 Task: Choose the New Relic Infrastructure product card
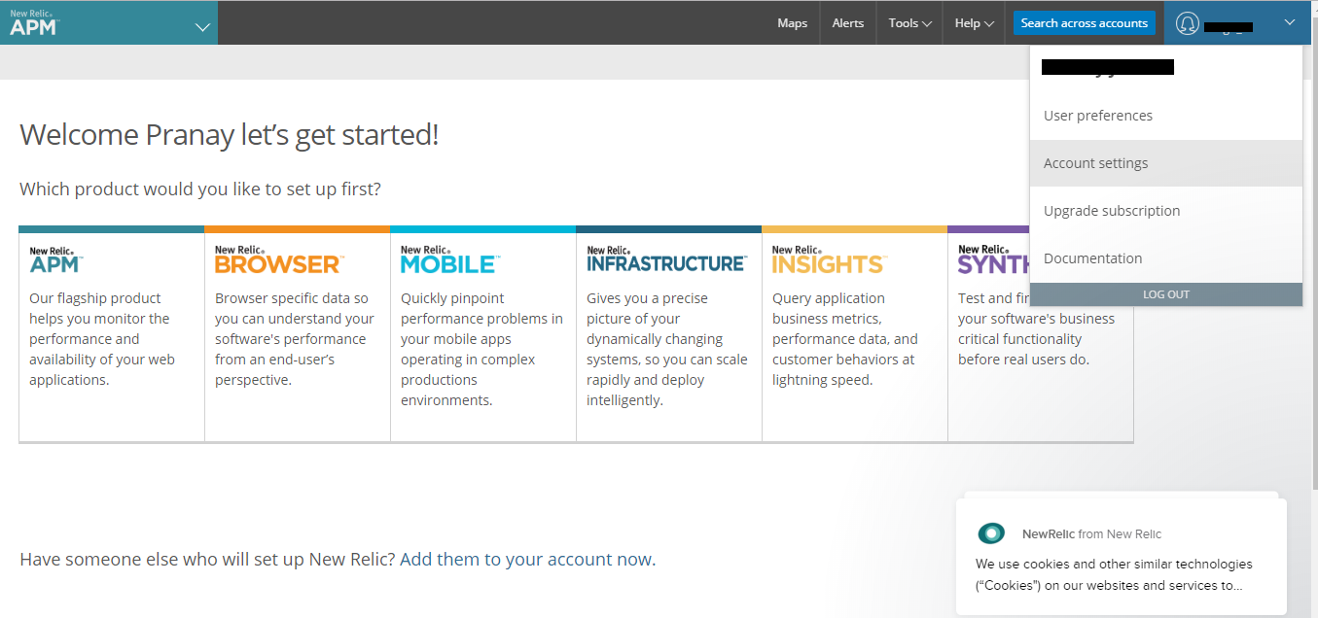(669, 334)
